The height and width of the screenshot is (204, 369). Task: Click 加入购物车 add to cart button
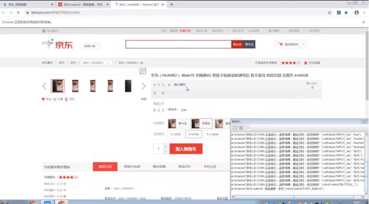[186, 149]
